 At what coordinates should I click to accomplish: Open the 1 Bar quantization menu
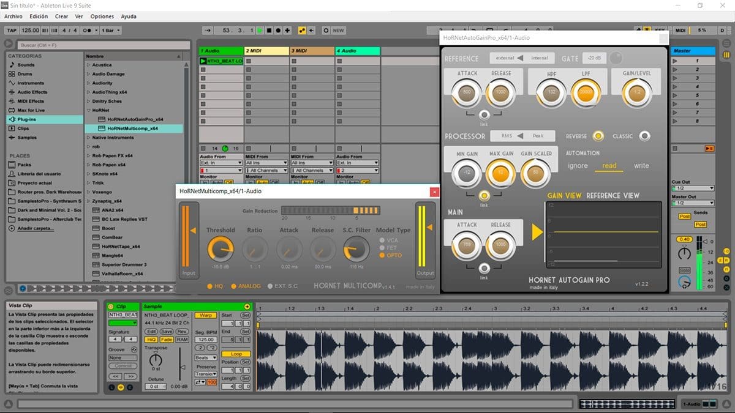pos(110,30)
